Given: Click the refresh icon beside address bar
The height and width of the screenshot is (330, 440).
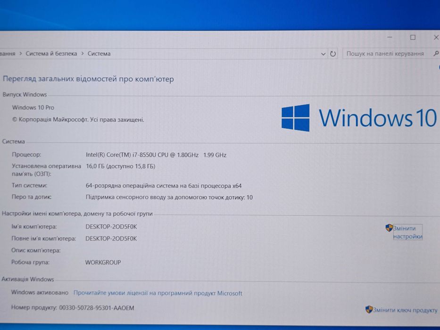Looking at the screenshot, I should 333,54.
